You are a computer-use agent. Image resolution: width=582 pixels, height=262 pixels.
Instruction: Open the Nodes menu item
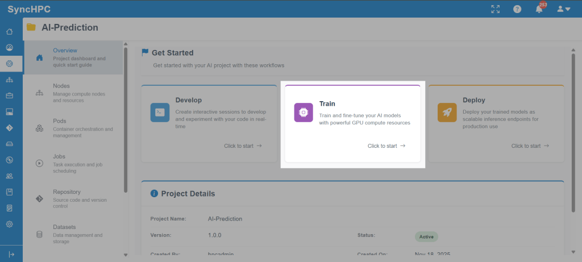73,93
